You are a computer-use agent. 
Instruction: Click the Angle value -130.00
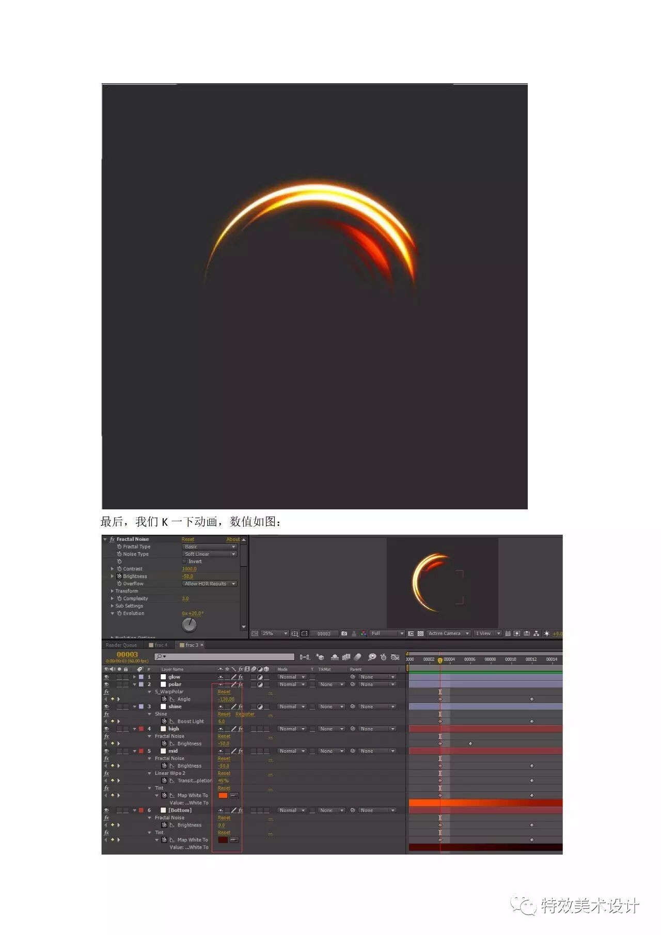point(226,699)
